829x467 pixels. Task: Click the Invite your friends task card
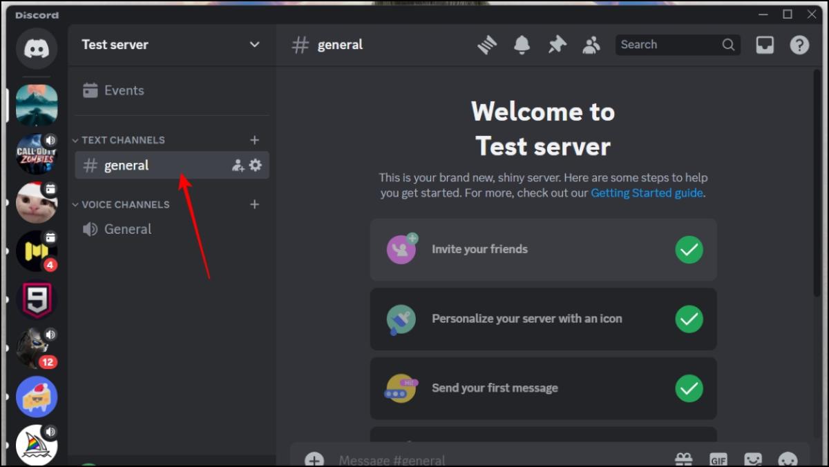[x=544, y=250]
